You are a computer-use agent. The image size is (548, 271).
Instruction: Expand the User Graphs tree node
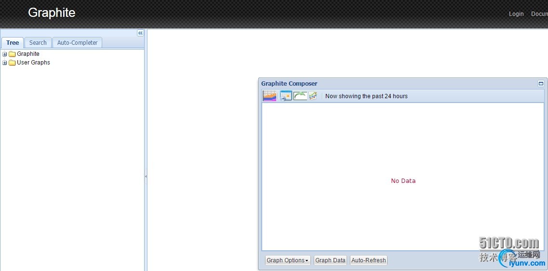coord(4,63)
